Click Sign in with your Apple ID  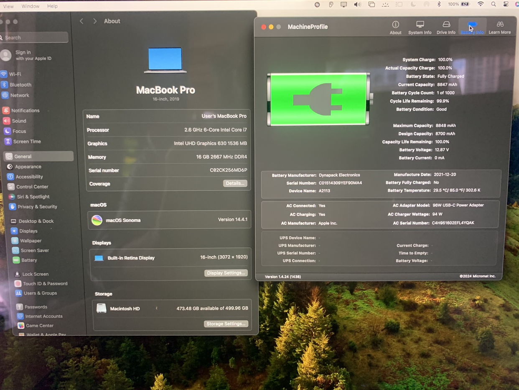pos(27,55)
